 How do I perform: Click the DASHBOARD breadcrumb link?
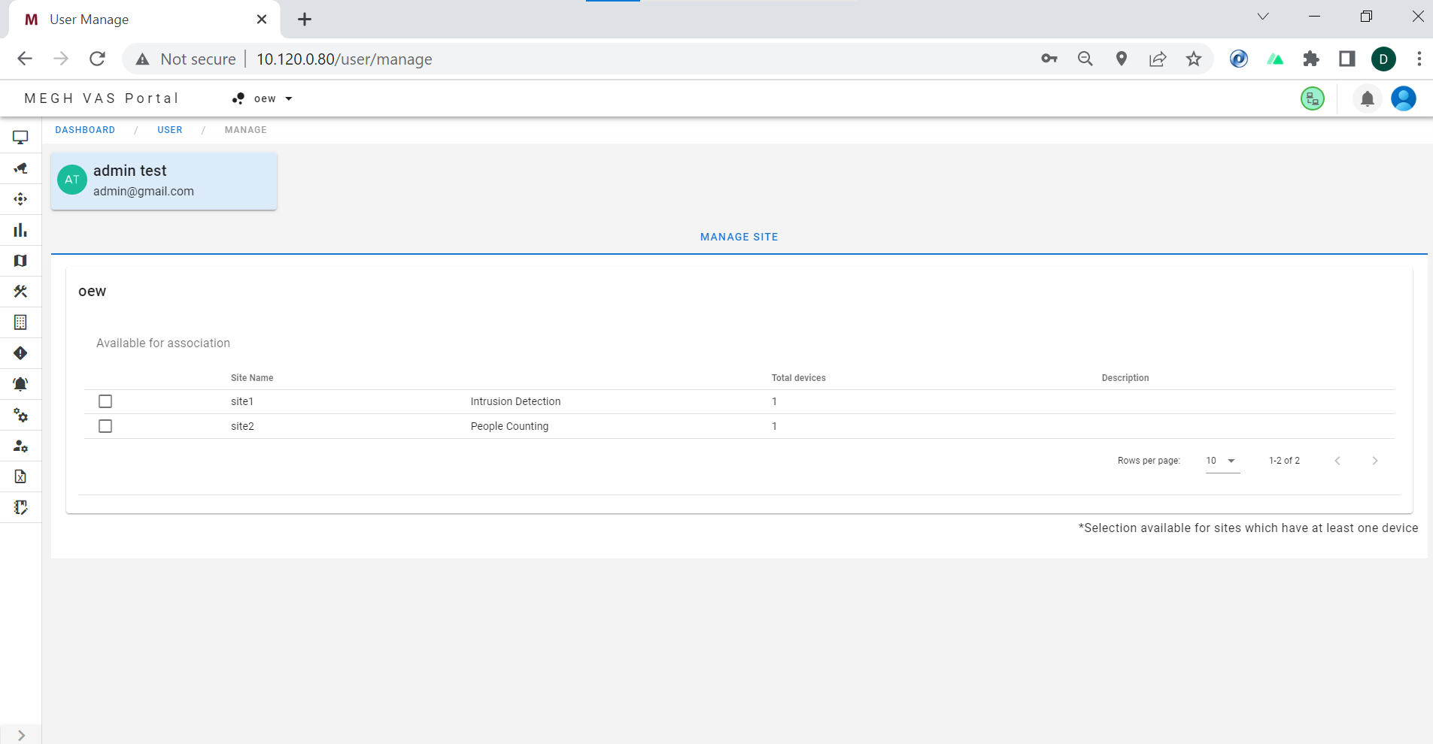pyautogui.click(x=86, y=130)
